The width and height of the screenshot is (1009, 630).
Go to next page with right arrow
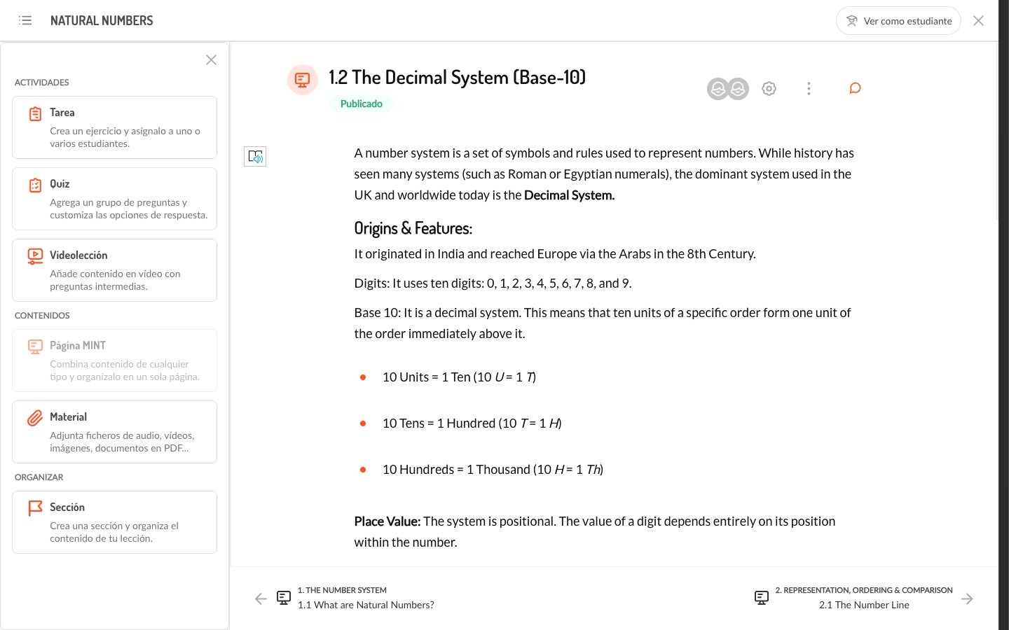coord(967,598)
